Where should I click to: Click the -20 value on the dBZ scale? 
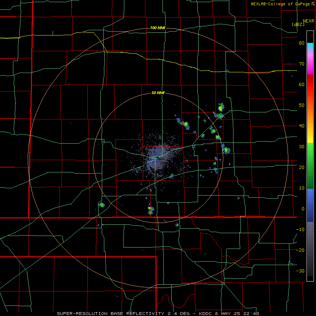click(300, 250)
